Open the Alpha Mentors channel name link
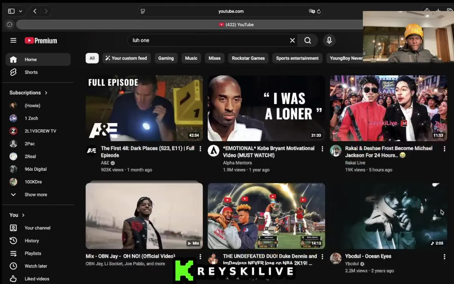This screenshot has height=284, width=454. click(x=237, y=163)
